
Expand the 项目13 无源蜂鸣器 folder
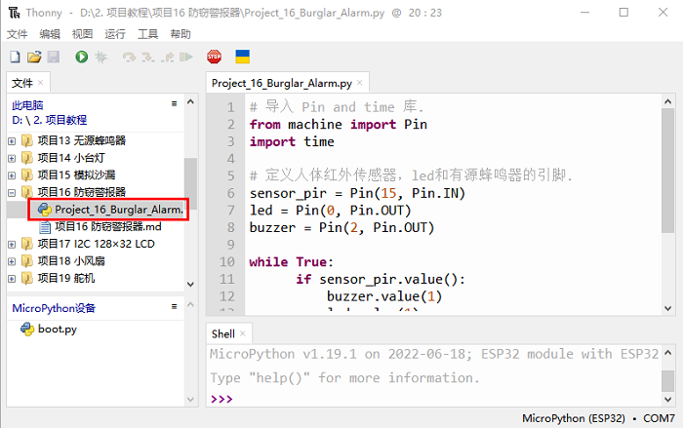(x=12, y=140)
